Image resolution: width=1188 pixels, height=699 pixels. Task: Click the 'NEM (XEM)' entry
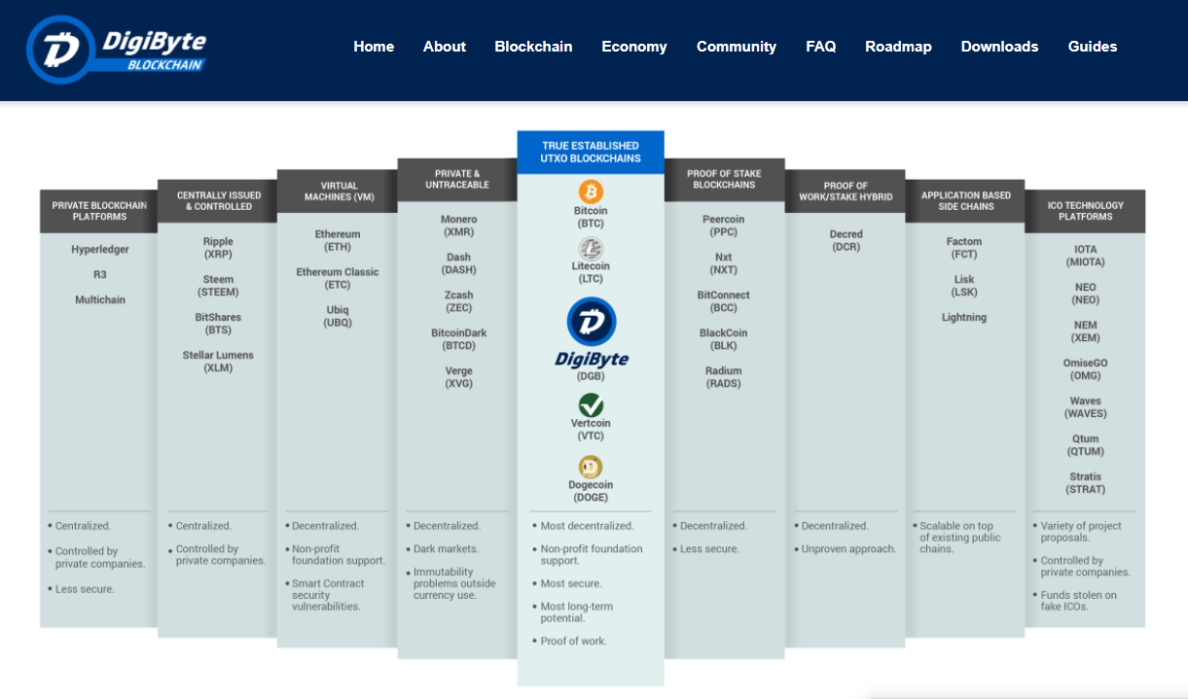(x=1085, y=332)
